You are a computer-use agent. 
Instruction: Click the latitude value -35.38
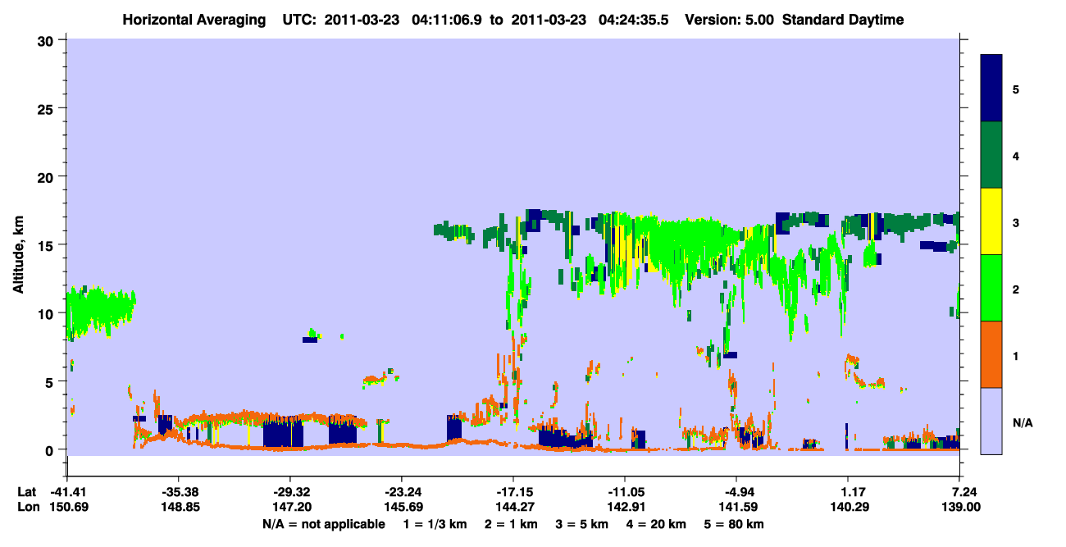click(178, 492)
